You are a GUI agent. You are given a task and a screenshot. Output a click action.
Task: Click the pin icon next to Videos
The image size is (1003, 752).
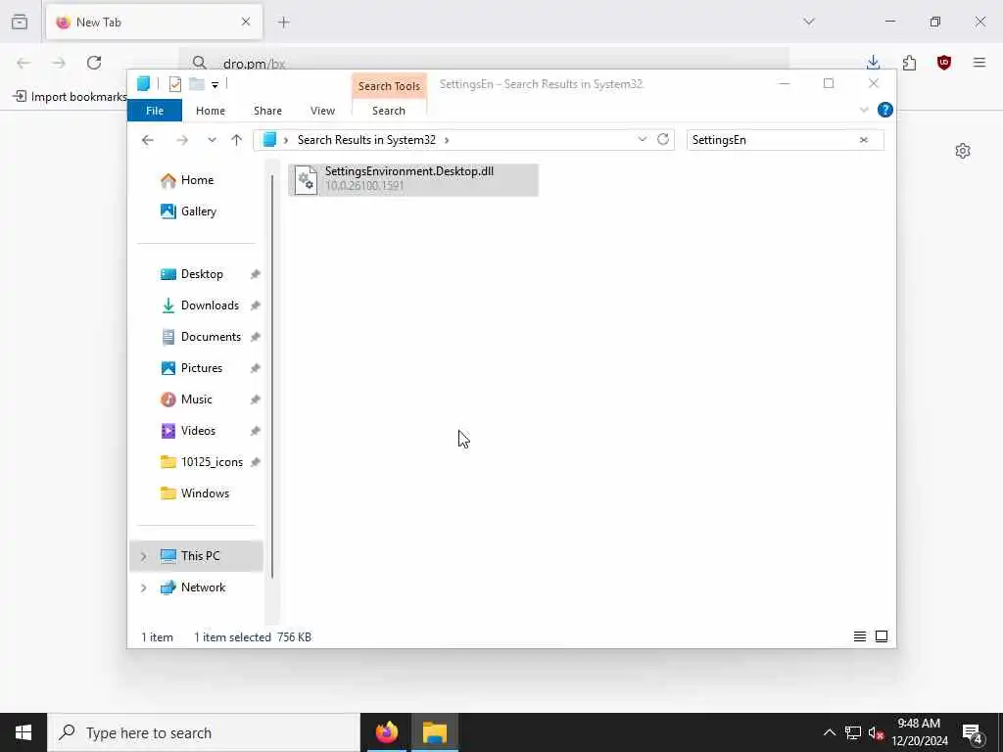pos(256,431)
